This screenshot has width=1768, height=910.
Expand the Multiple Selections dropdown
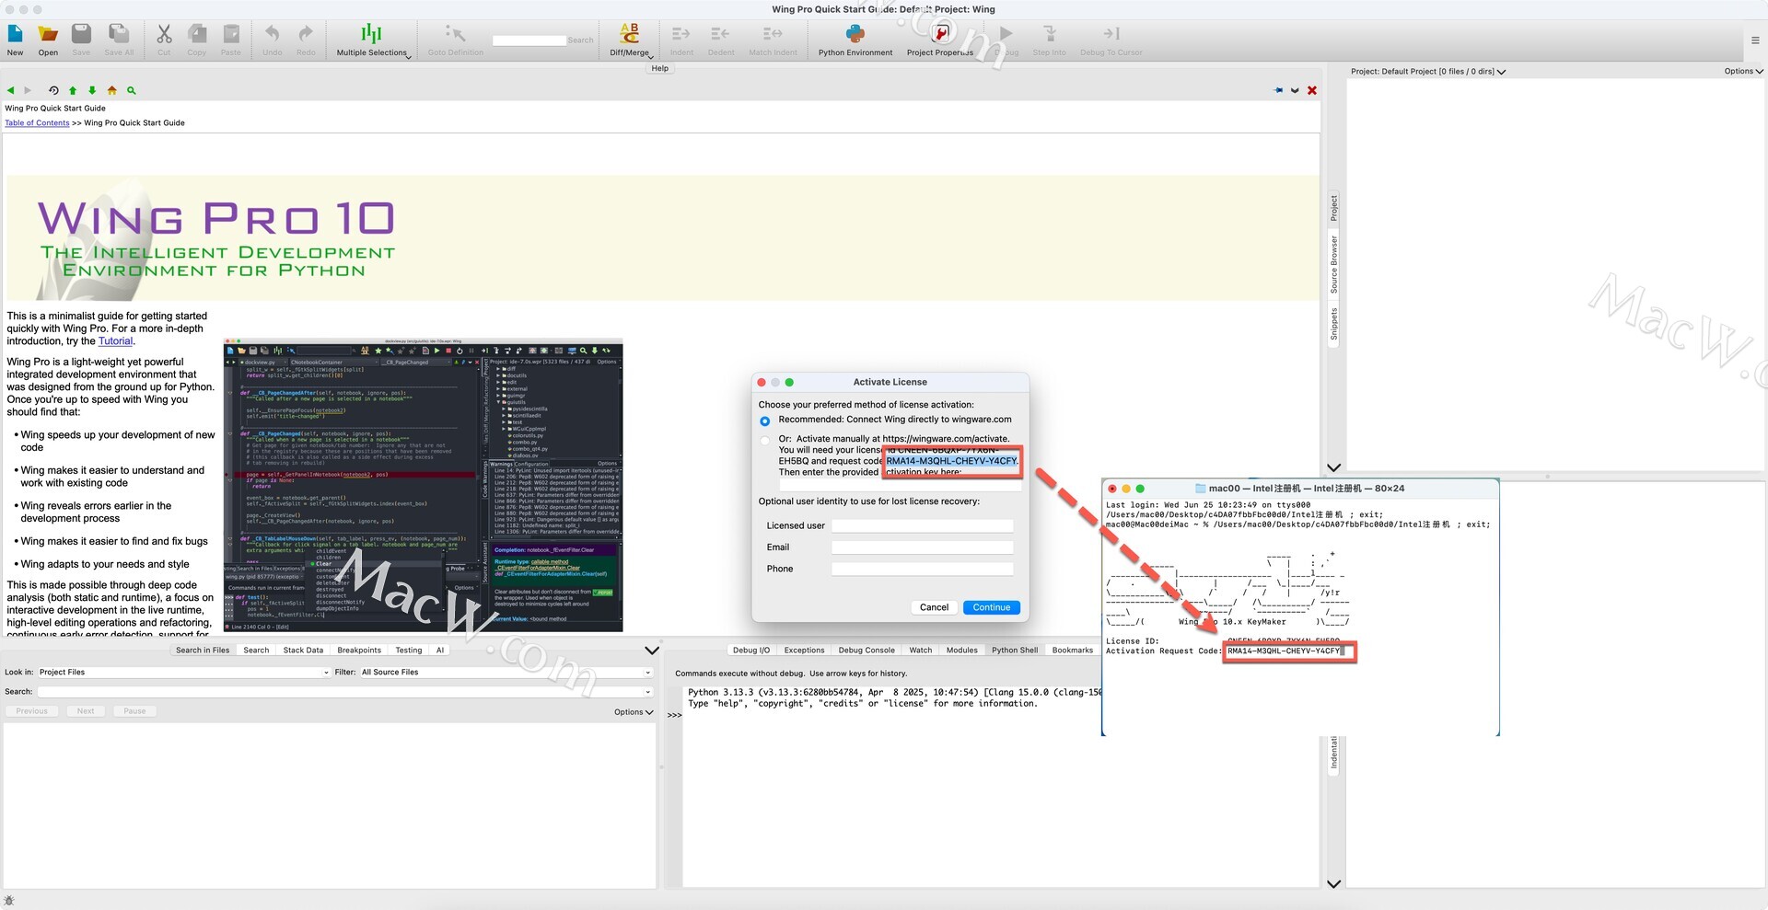372,40
